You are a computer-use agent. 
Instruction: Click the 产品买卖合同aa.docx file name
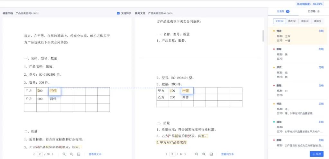pyautogui.click(x=160, y=13)
